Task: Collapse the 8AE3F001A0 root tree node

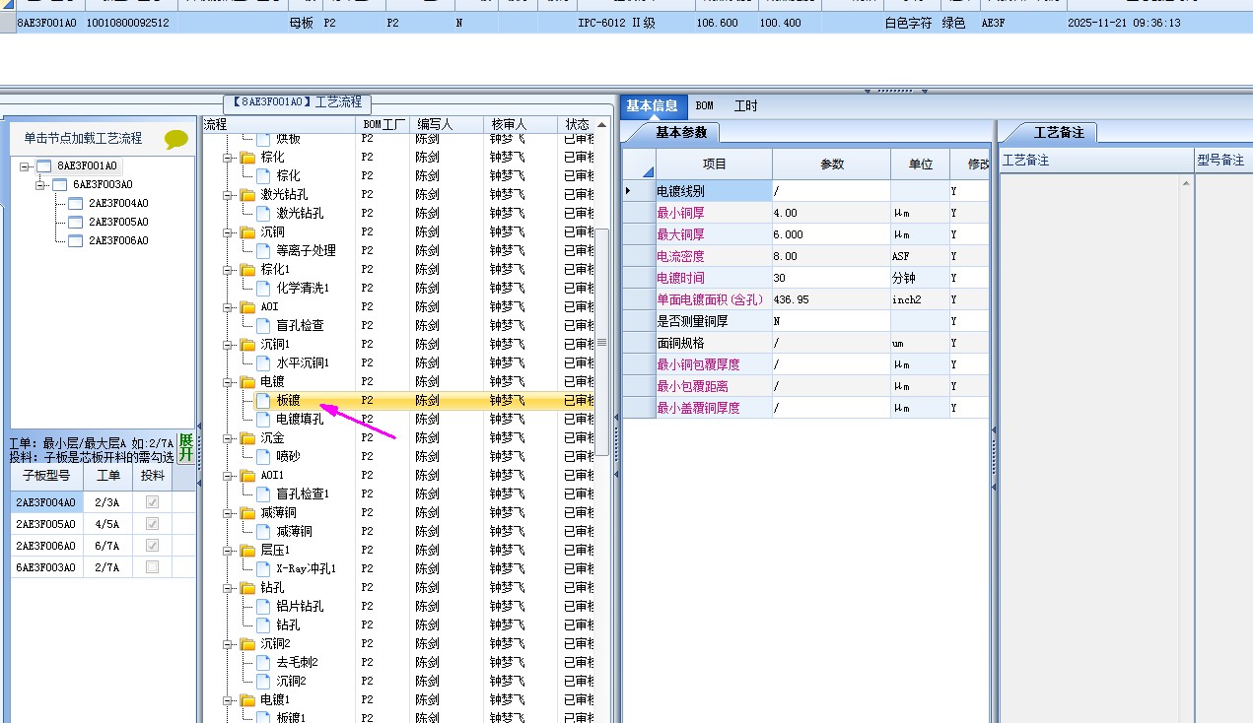Action: pyautogui.click(x=25, y=166)
